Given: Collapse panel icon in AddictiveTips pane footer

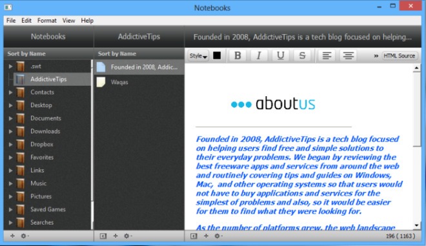Looking at the screenshot, I should coord(103,236).
